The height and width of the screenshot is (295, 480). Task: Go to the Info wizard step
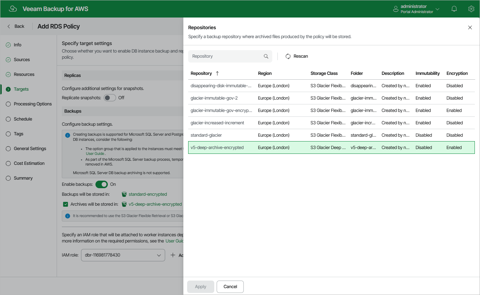pos(18,45)
